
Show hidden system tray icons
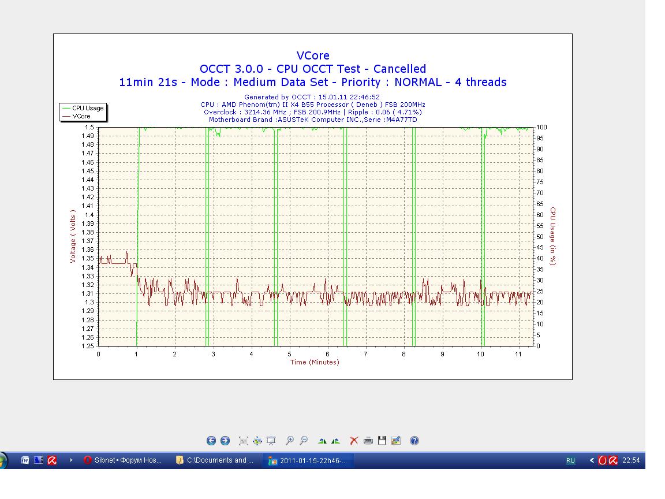coord(592,460)
